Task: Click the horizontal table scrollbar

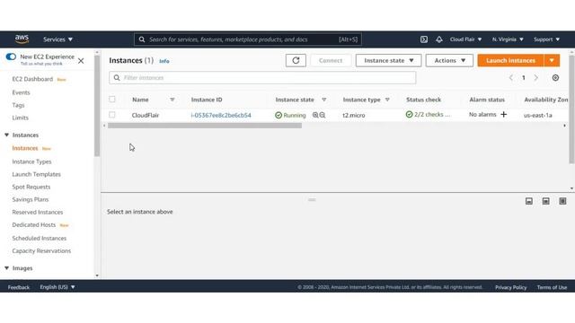Action: 205,126
